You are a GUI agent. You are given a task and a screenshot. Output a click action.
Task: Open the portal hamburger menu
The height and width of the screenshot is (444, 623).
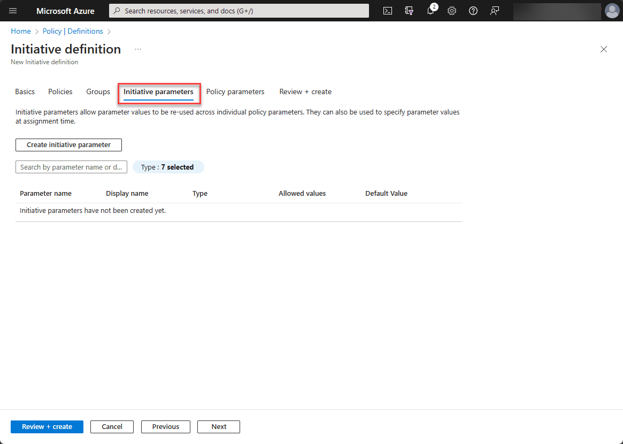tap(13, 11)
